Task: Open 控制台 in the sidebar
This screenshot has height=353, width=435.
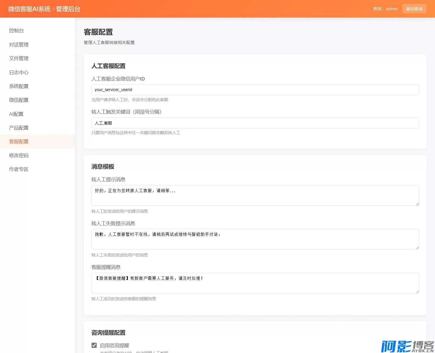Action: (x=16, y=31)
